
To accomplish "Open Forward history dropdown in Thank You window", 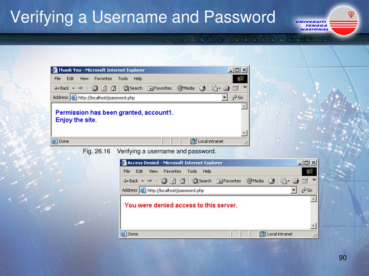I will click(88, 88).
